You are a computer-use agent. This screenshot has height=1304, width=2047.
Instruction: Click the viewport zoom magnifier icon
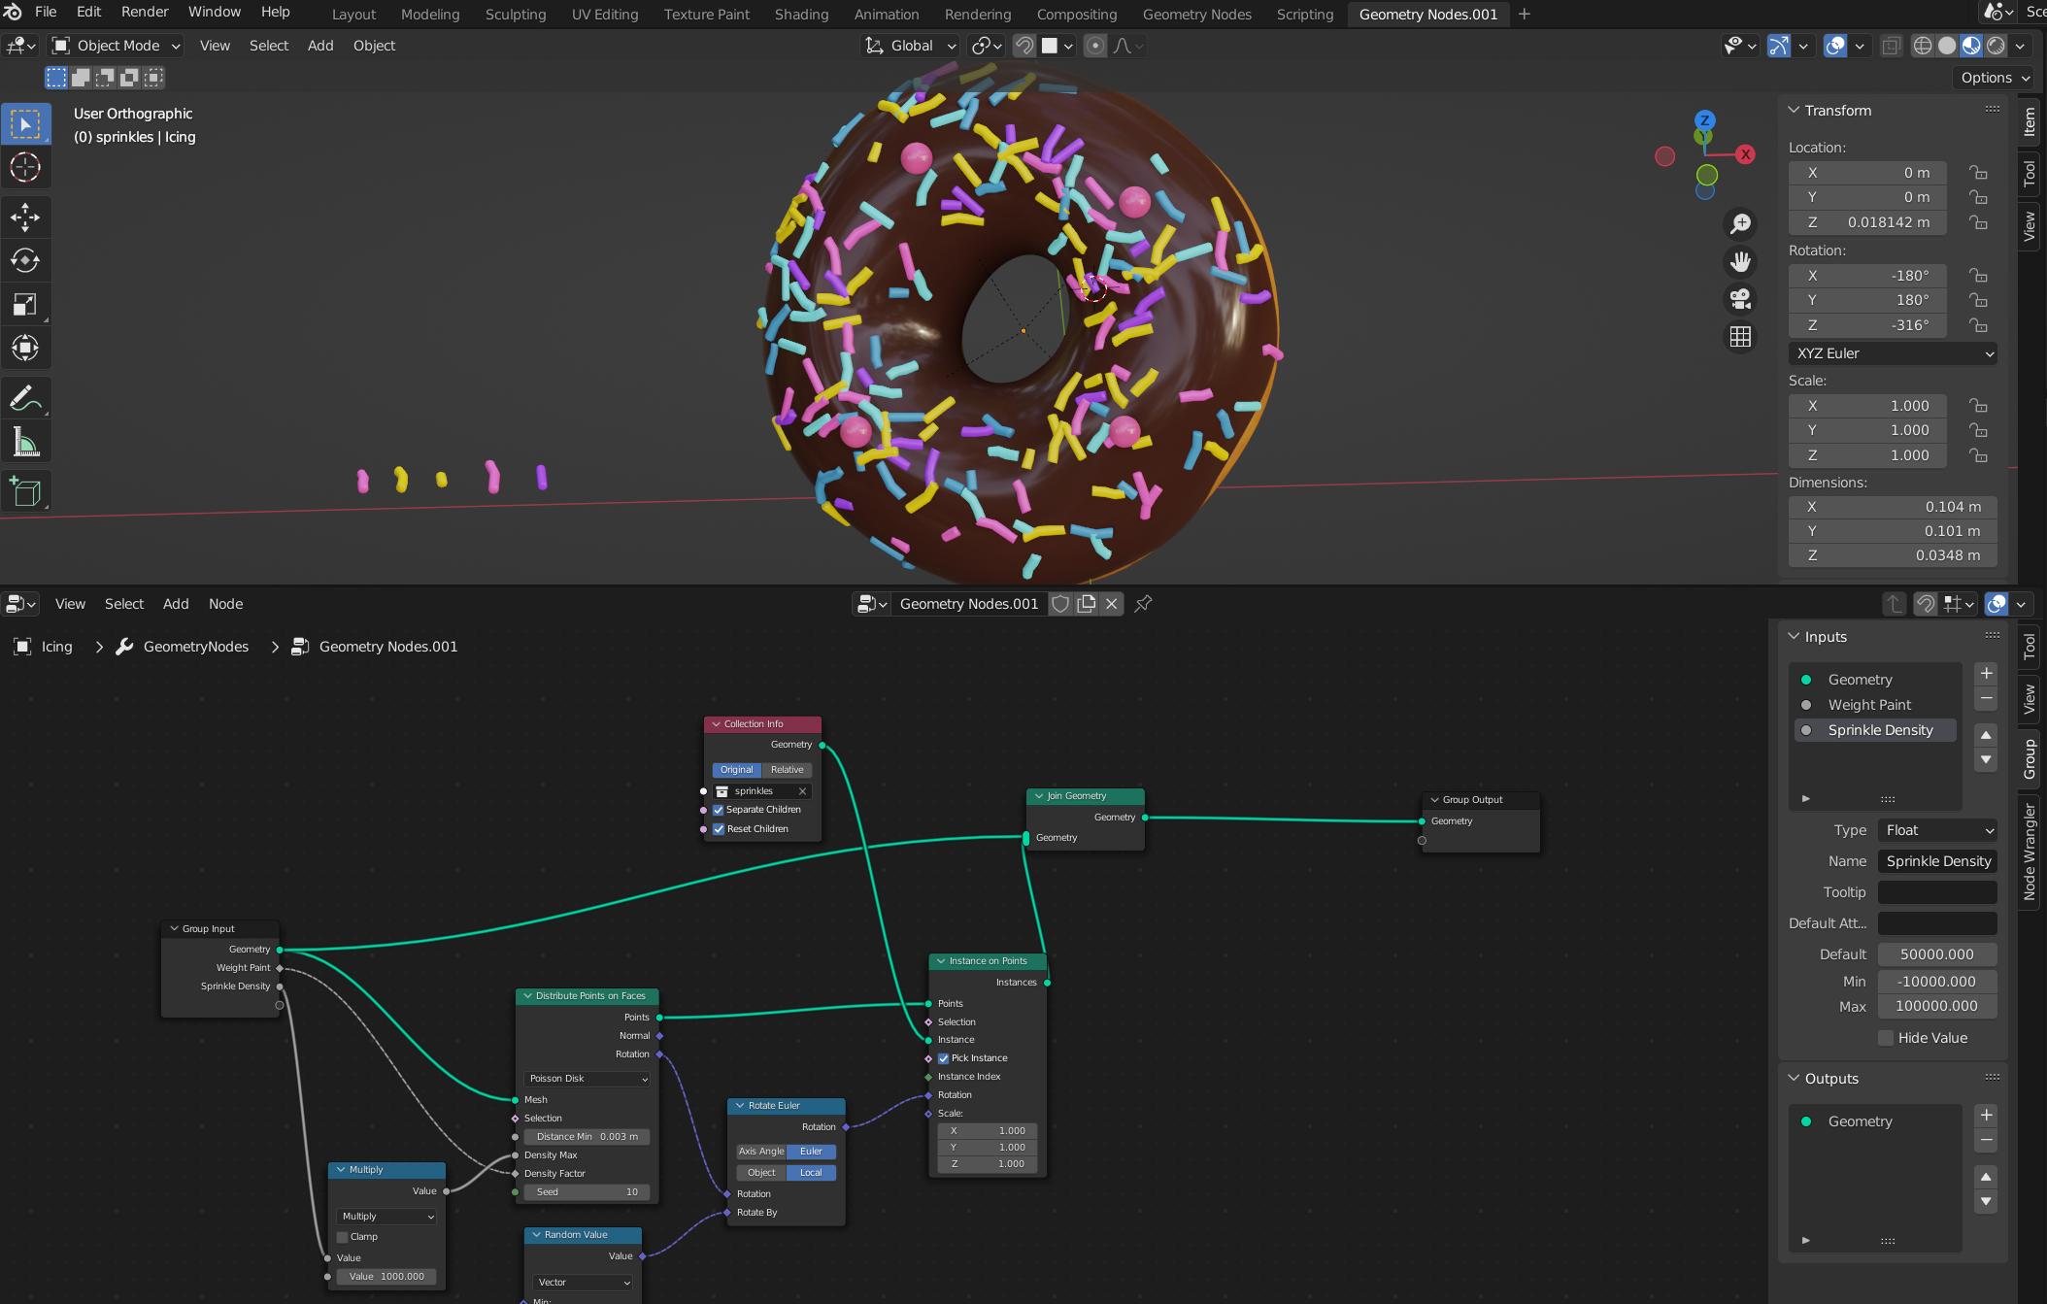[1740, 224]
